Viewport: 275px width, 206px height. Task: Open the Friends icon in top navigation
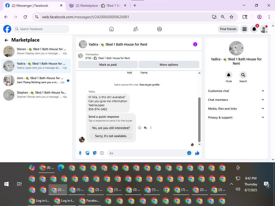(x=136, y=29)
